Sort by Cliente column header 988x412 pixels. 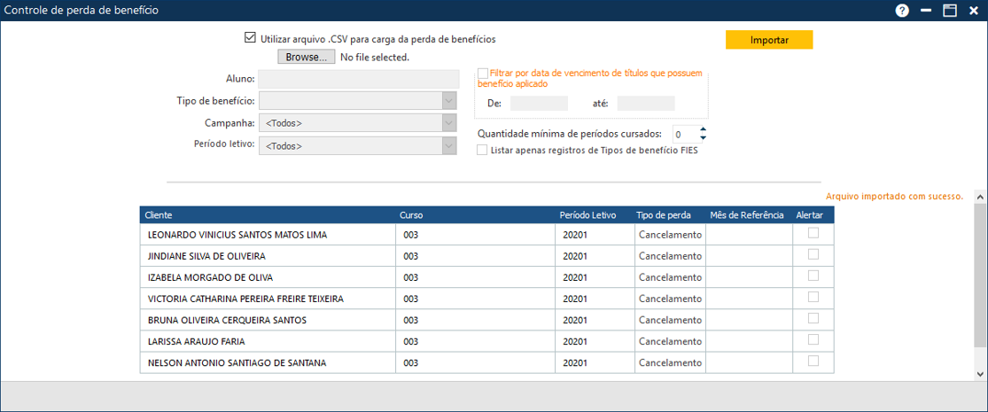(x=159, y=215)
